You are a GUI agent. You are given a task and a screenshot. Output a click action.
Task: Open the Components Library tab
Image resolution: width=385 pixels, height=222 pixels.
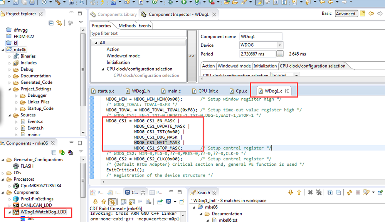(x=114, y=14)
